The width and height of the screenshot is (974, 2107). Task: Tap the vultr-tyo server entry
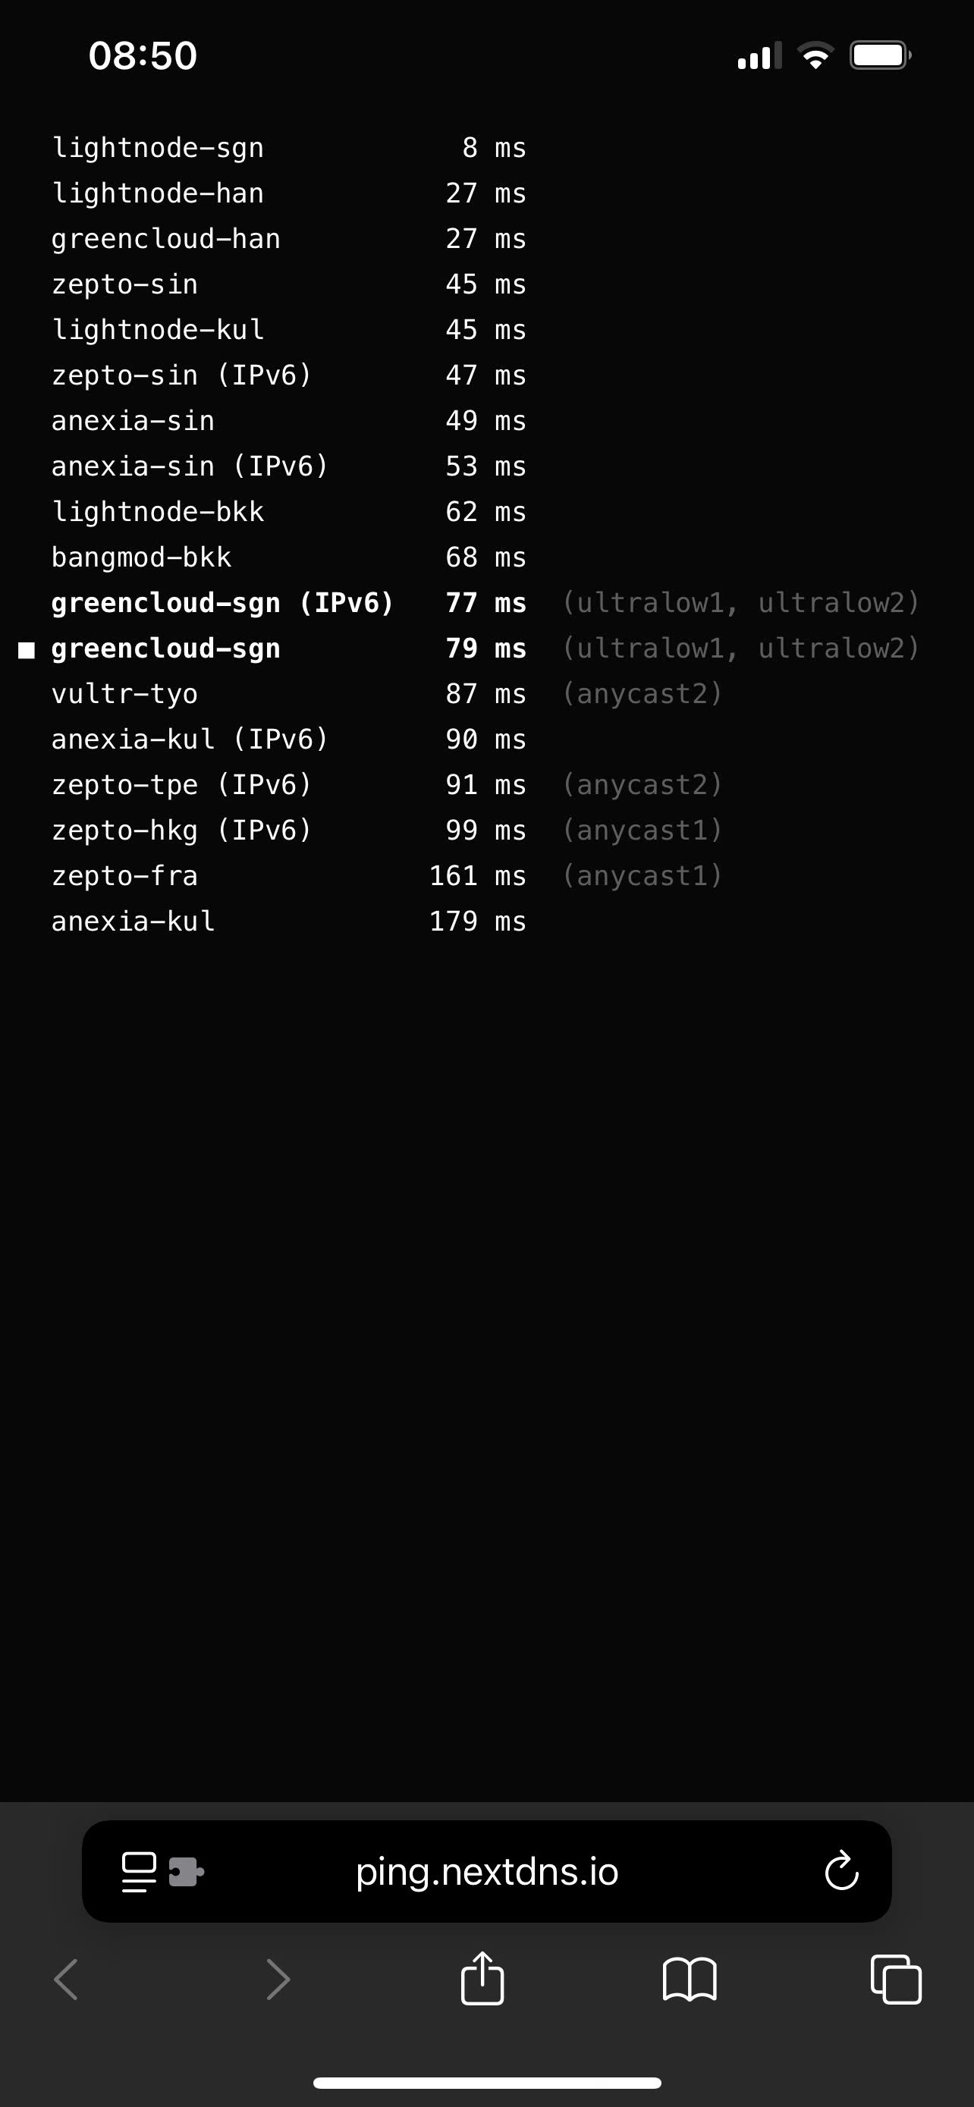click(x=124, y=693)
